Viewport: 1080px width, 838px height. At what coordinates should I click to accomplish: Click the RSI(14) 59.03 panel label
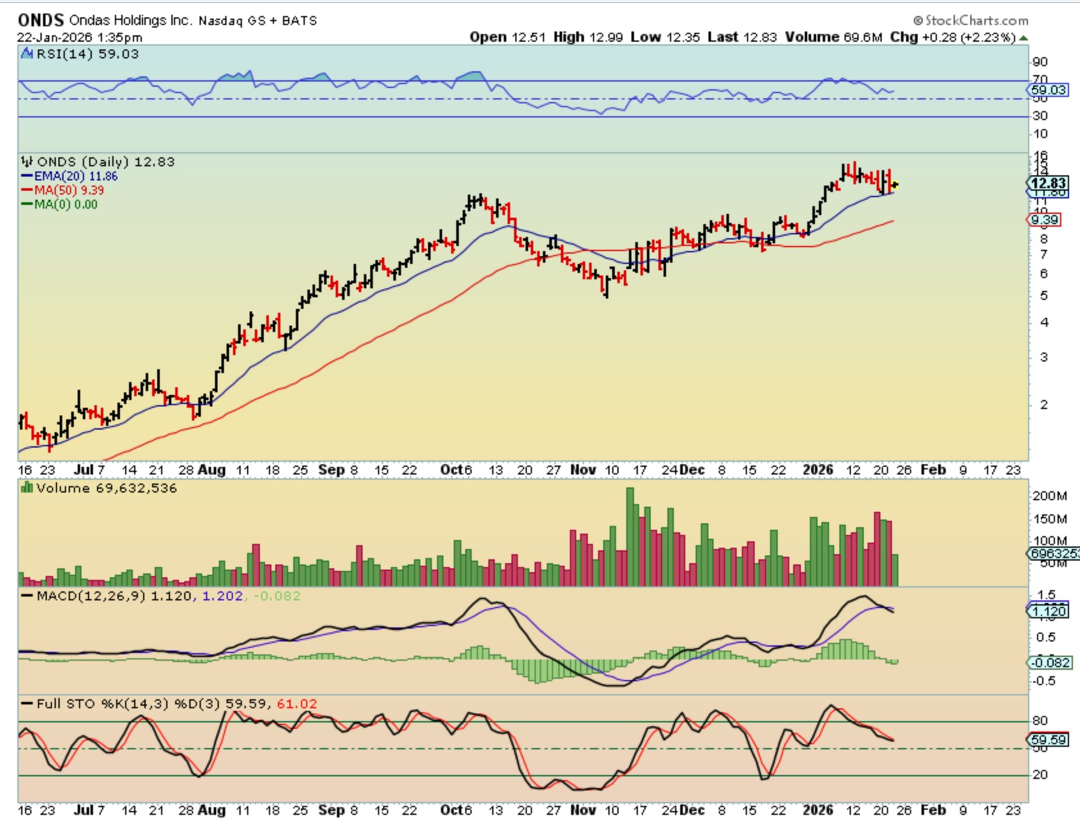[87, 54]
